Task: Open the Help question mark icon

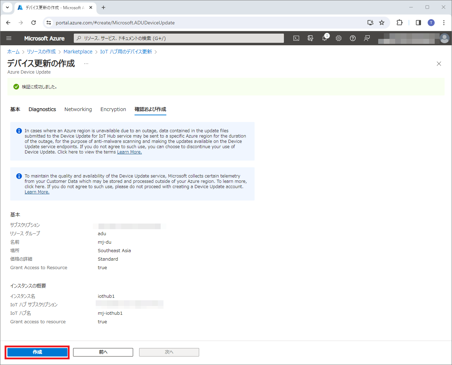Action: (x=353, y=38)
